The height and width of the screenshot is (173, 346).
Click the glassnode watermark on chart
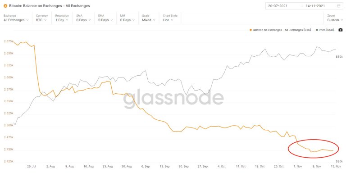pos(173,98)
